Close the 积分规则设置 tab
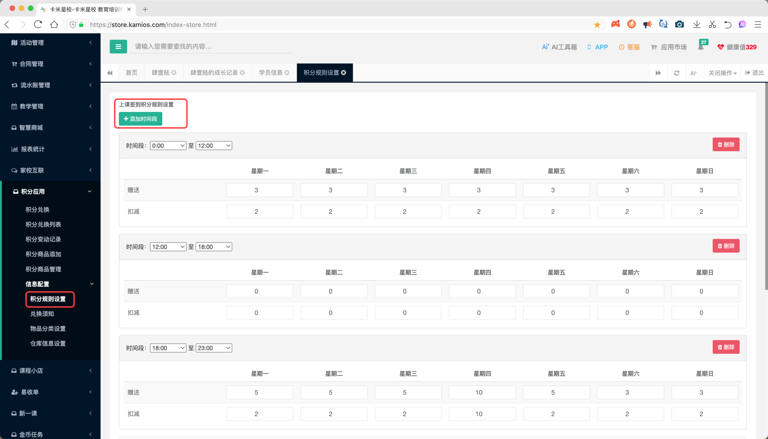Image resolution: width=768 pixels, height=439 pixels. pyautogui.click(x=343, y=73)
